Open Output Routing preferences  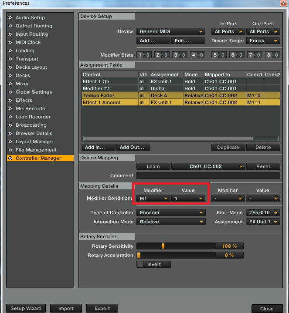coord(34,26)
